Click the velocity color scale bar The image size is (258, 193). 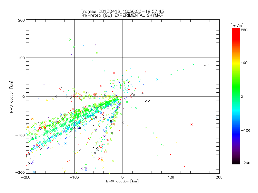coord(236,96)
